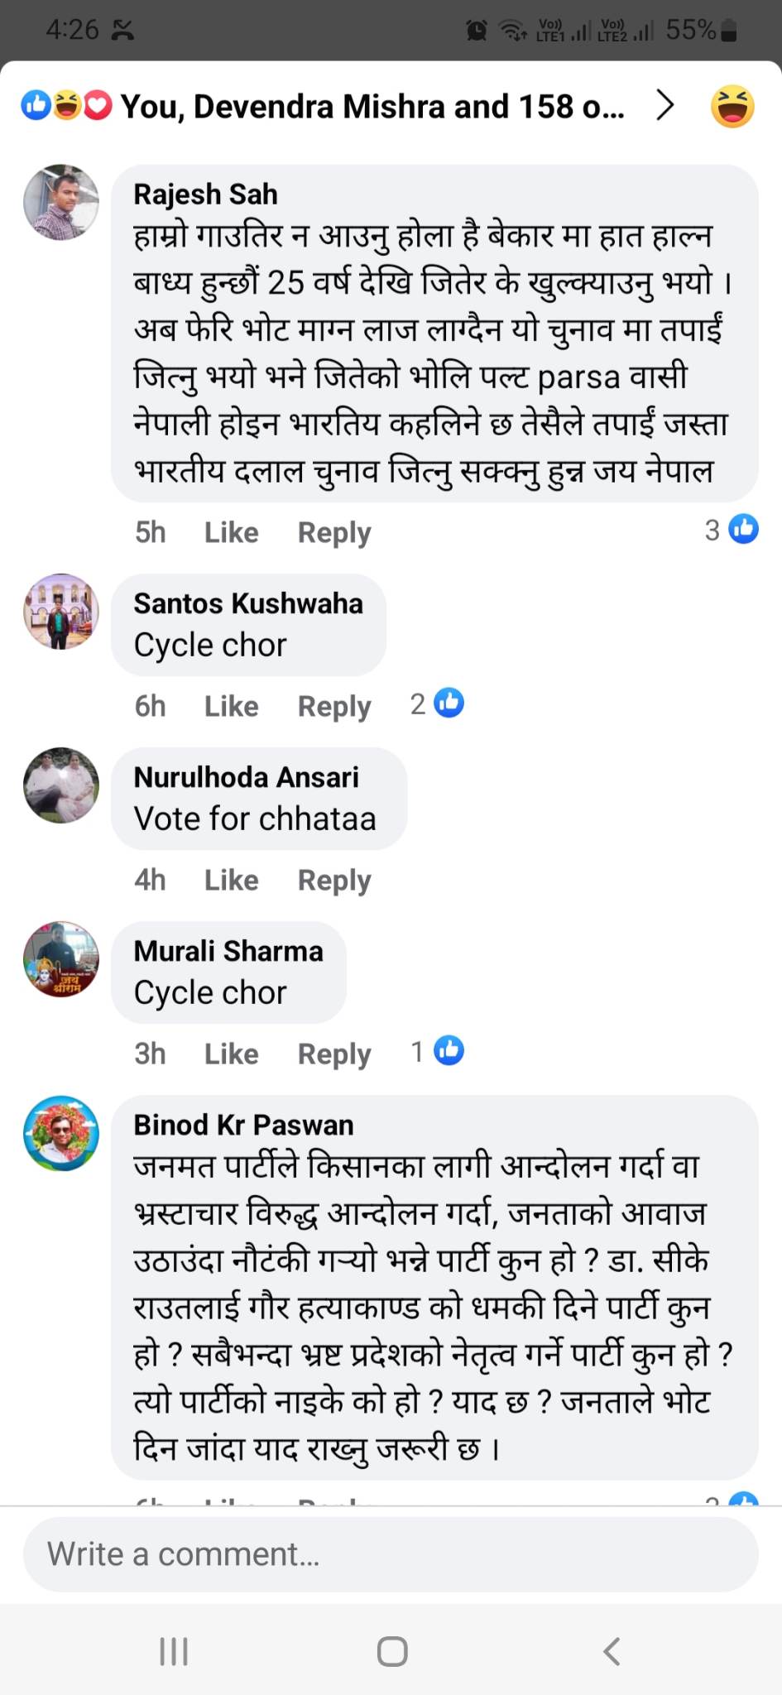Reply to Rajesh Sah's comment
This screenshot has height=1695, width=782.
pyautogui.click(x=334, y=532)
